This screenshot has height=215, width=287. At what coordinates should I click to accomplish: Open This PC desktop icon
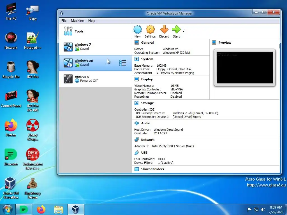point(11,11)
